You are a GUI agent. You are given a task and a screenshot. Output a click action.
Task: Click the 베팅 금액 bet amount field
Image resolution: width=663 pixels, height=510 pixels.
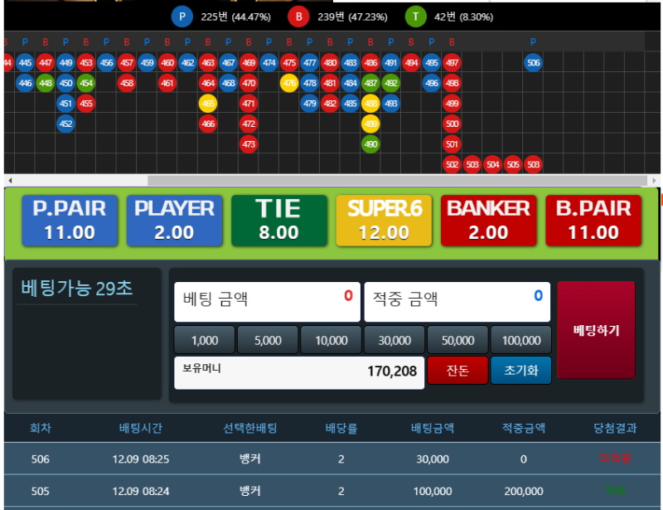(x=267, y=301)
